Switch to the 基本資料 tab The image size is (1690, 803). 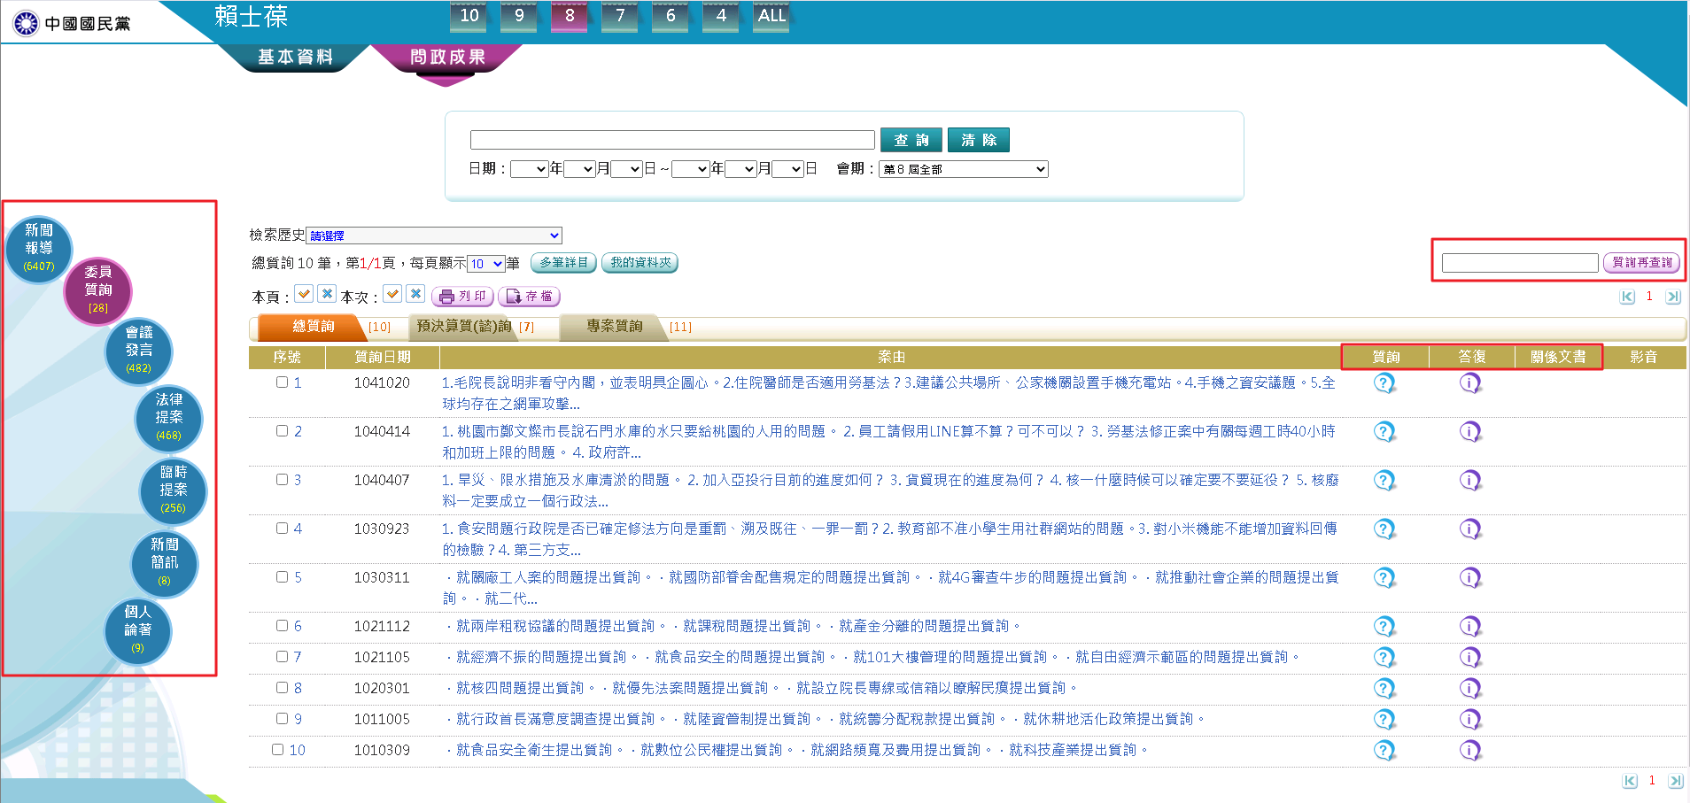pyautogui.click(x=295, y=58)
